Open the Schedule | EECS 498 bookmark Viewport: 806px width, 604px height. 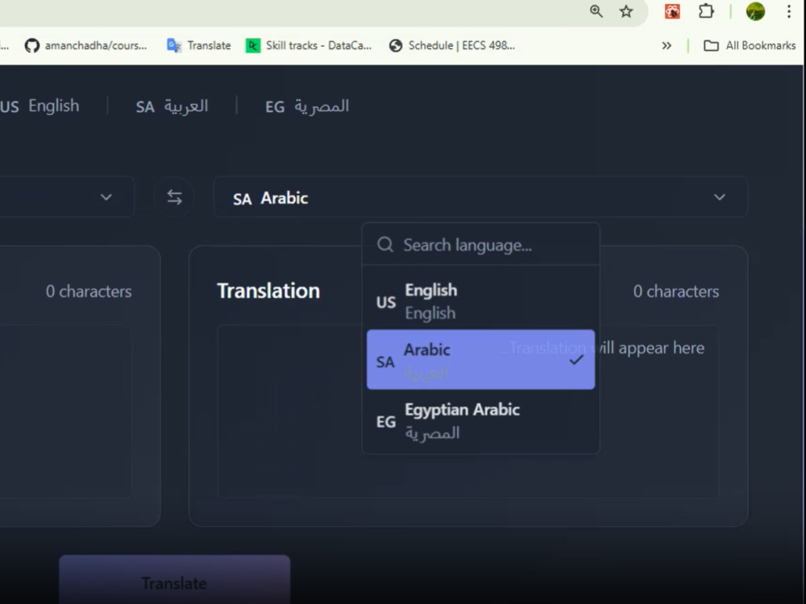click(x=452, y=46)
